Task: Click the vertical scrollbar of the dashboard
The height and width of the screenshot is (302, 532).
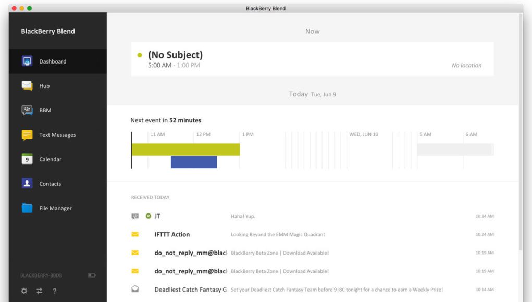Action: 521,132
